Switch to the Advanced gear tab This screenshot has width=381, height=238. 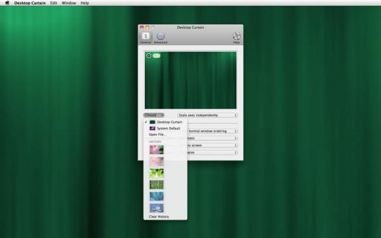pos(161,38)
